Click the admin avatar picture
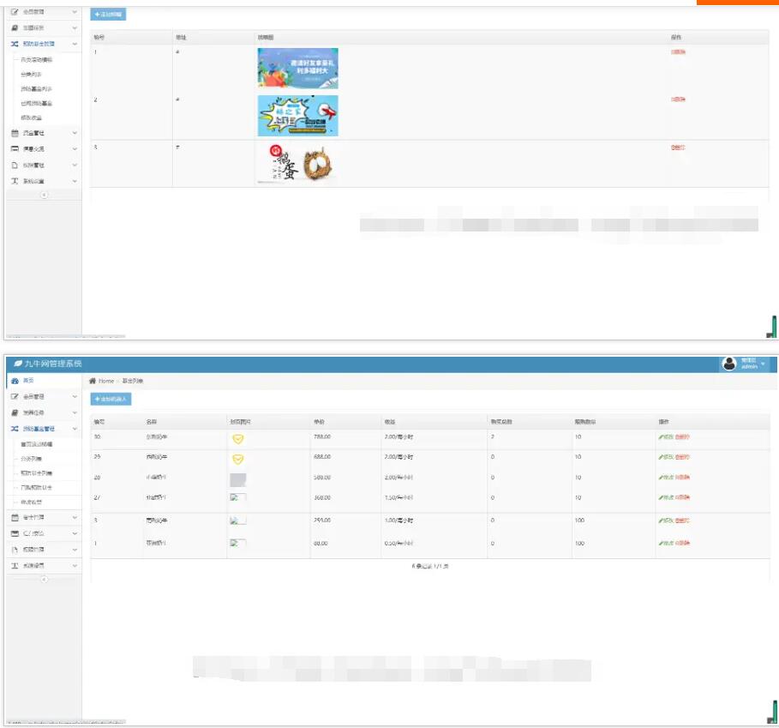The height and width of the screenshot is (728, 779). click(x=729, y=364)
